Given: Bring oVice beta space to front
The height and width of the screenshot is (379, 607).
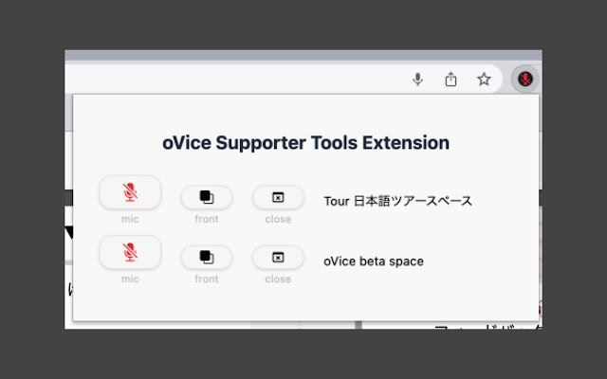Looking at the screenshot, I should pos(207,257).
